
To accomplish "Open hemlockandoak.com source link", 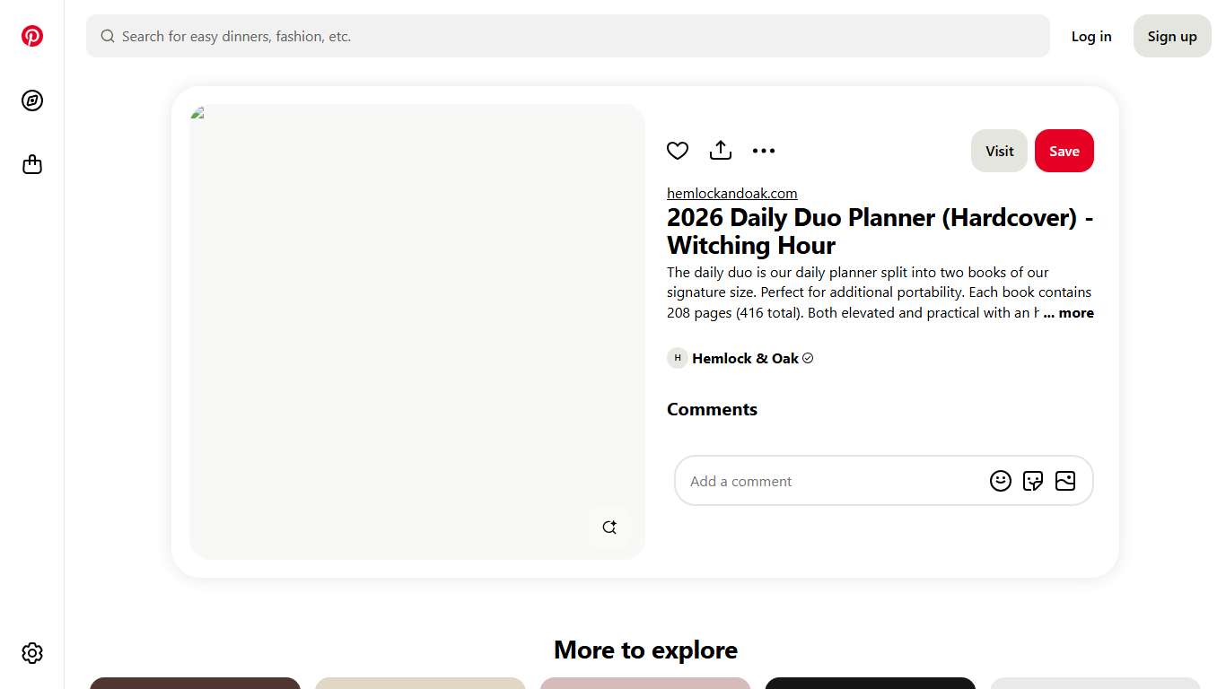I will 731,193.
